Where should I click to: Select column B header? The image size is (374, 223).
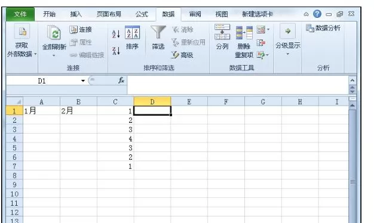78,101
